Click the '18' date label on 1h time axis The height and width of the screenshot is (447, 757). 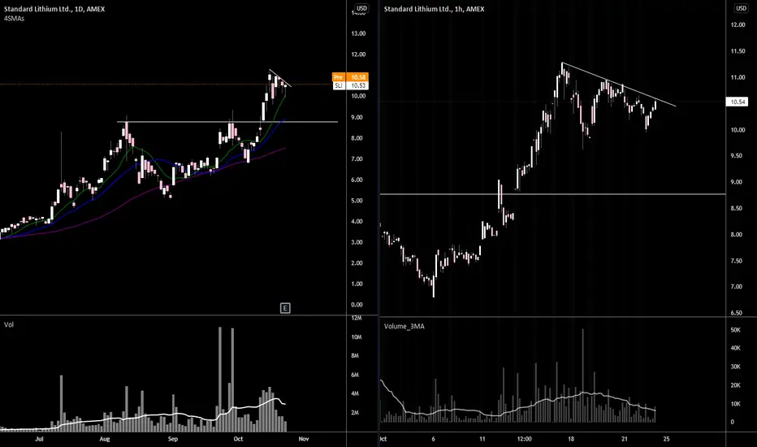571,439
